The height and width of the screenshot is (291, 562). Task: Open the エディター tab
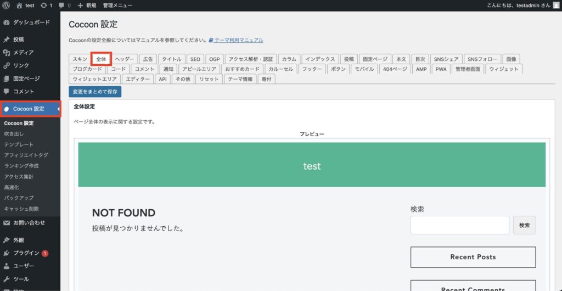click(x=138, y=79)
